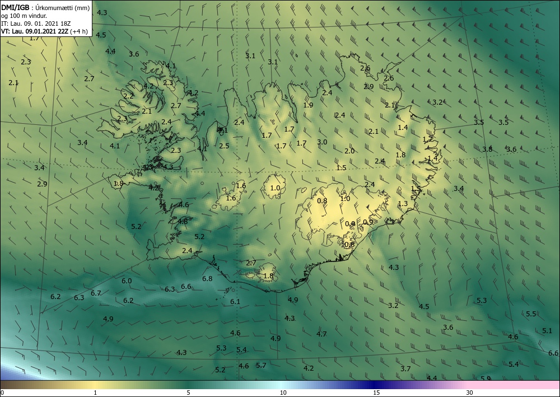560x397 pixels.
Task: Click the 5 tick label on the colorbar
Action: click(188, 393)
